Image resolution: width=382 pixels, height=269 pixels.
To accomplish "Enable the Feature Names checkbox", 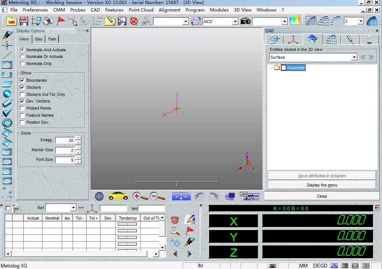I will (22, 115).
